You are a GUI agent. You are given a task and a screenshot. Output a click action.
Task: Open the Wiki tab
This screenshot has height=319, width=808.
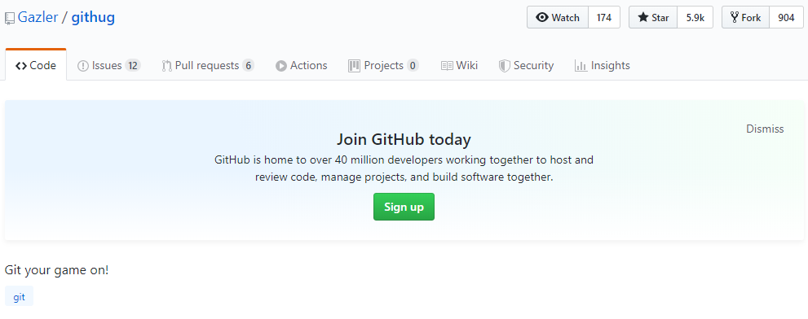click(460, 65)
